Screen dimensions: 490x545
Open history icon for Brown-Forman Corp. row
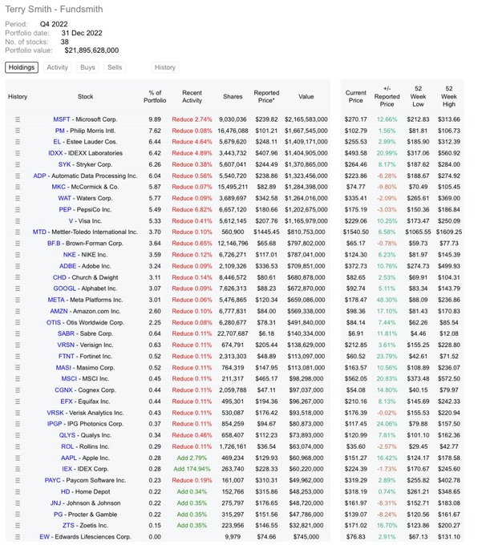pos(18,244)
